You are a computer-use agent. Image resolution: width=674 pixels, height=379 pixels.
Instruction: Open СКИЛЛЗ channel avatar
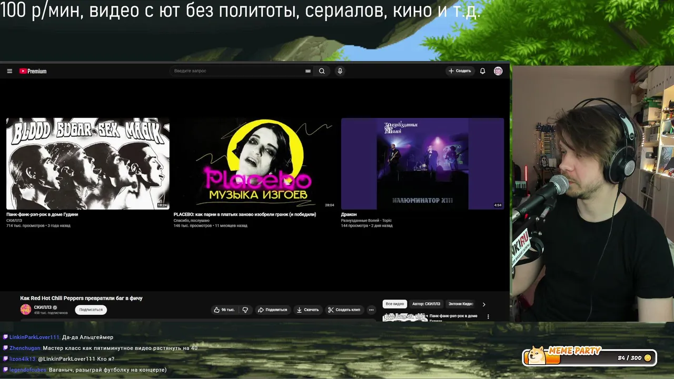(25, 310)
